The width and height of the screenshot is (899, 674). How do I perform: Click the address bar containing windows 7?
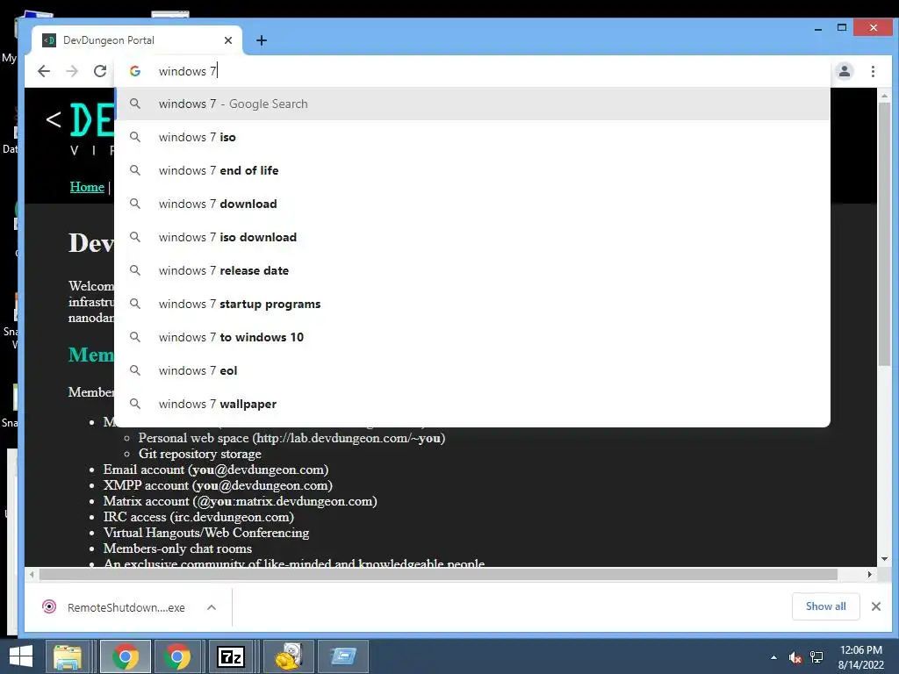(x=471, y=71)
